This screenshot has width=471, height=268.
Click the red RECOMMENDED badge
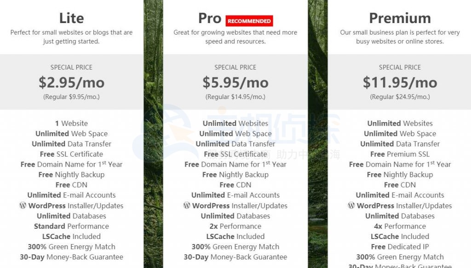pyautogui.click(x=249, y=21)
